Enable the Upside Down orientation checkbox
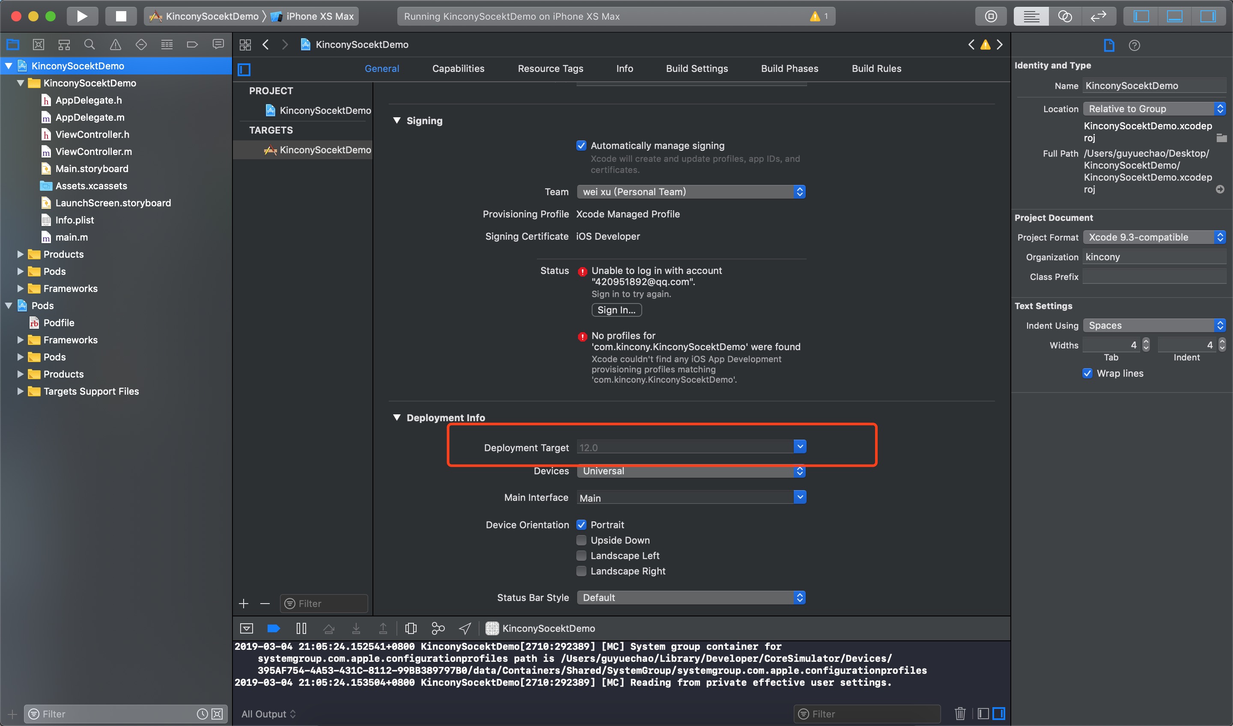The width and height of the screenshot is (1233, 726). [581, 540]
